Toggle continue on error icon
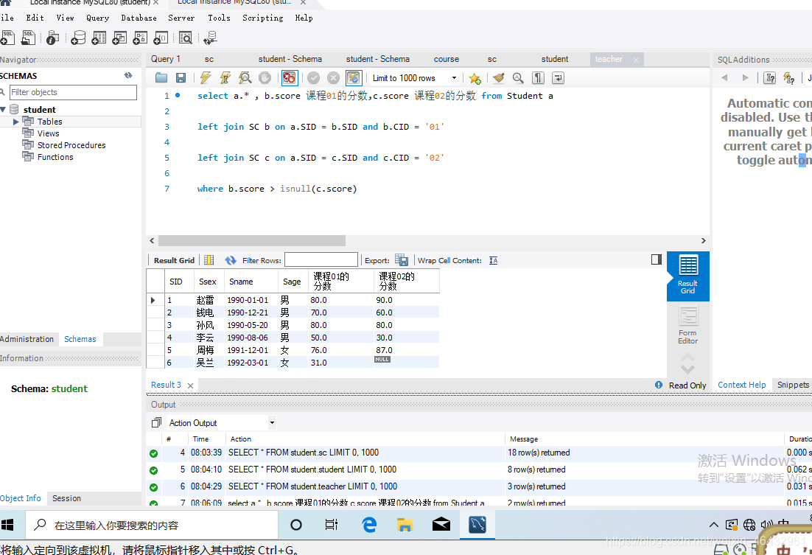812x555 pixels. pyautogui.click(x=290, y=77)
